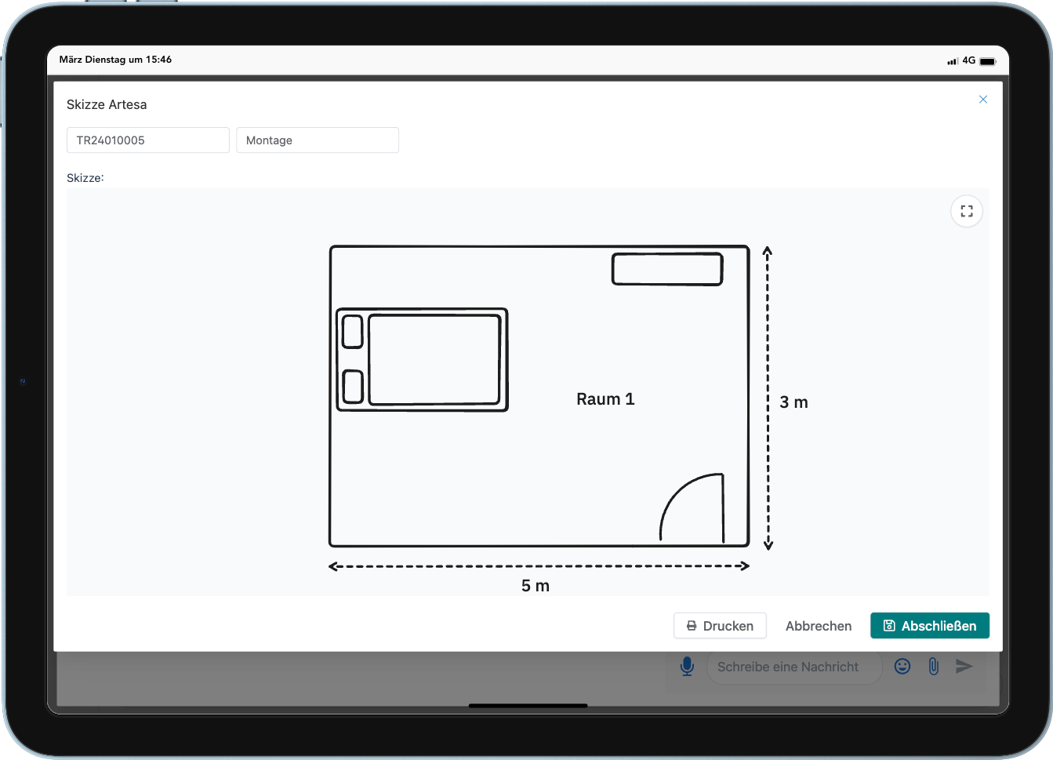Tap the signal strength bars icon
This screenshot has width=1053, height=760.
(x=952, y=61)
